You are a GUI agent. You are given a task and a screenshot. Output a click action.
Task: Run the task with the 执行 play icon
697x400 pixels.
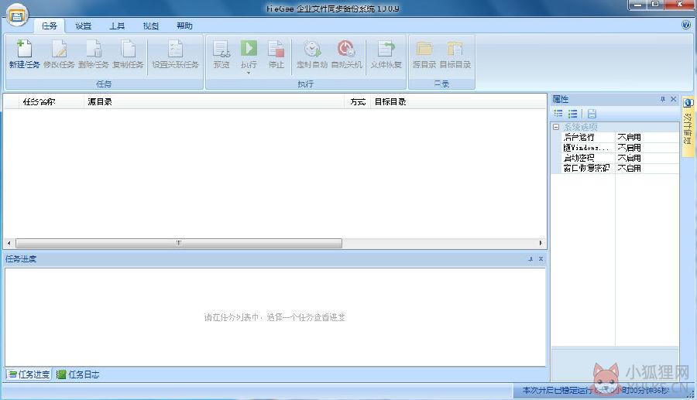249,48
